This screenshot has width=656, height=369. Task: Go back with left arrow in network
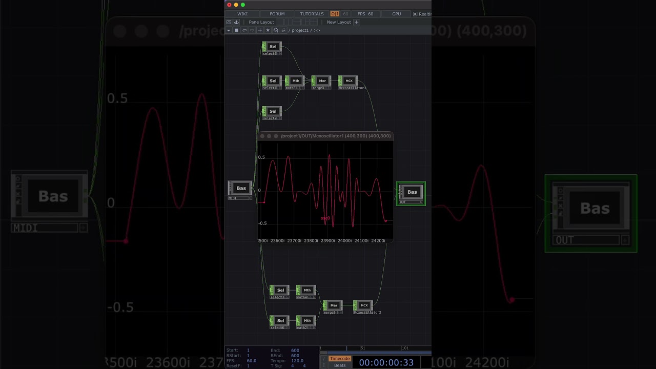click(244, 30)
